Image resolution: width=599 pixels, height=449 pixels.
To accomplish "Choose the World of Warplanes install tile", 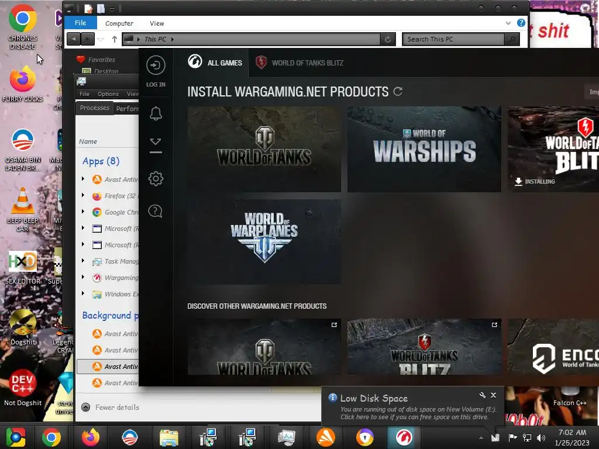I will tap(264, 241).
